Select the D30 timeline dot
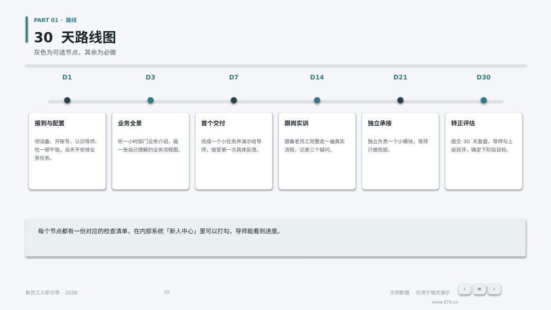The width and height of the screenshot is (551, 310). click(x=484, y=100)
